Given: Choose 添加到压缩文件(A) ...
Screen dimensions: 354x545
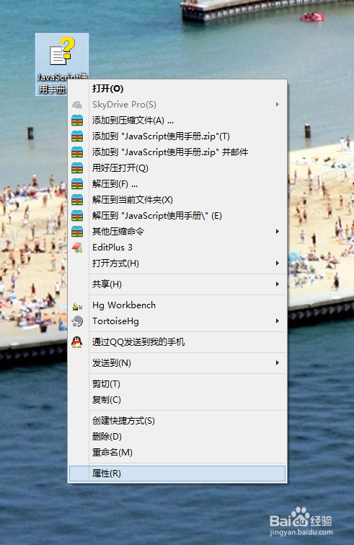Looking at the screenshot, I should click(x=177, y=121).
